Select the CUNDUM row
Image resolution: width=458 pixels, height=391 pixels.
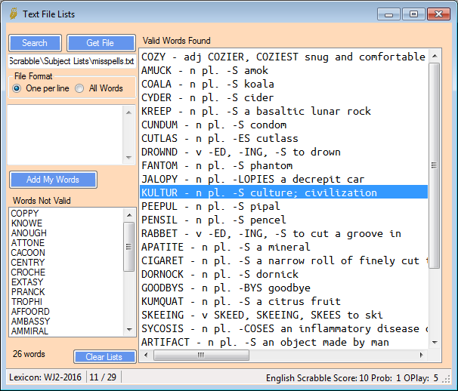pos(284,125)
